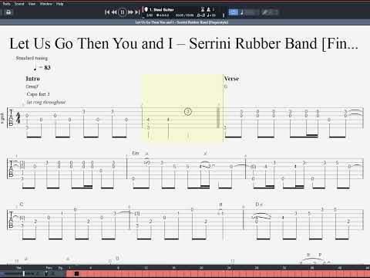Screen dimensions: 370x278
Task: Click the forward one bar button
Action: (130, 12)
